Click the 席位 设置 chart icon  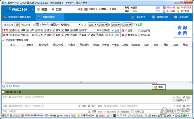coord(89,111)
